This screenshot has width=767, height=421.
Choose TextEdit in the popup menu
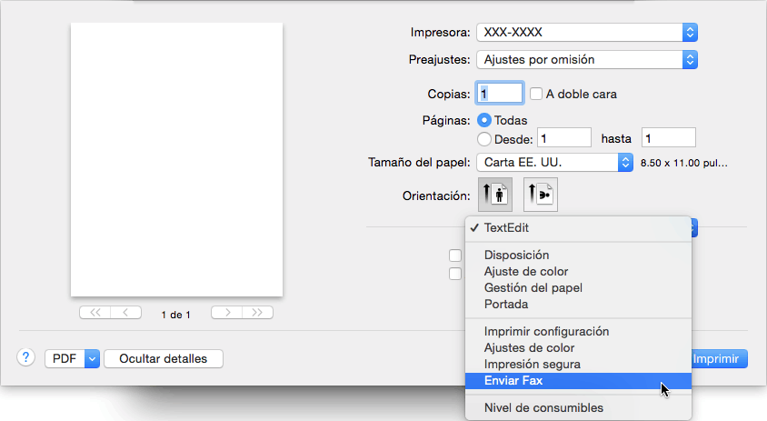[578, 228]
